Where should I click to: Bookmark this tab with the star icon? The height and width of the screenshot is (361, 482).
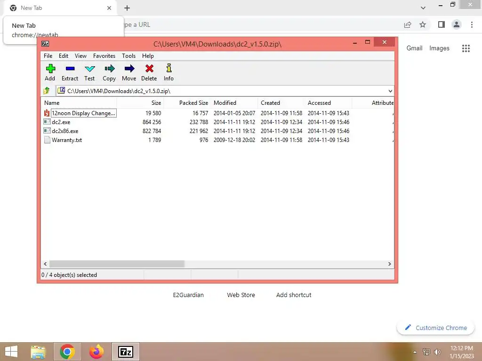[x=423, y=24]
